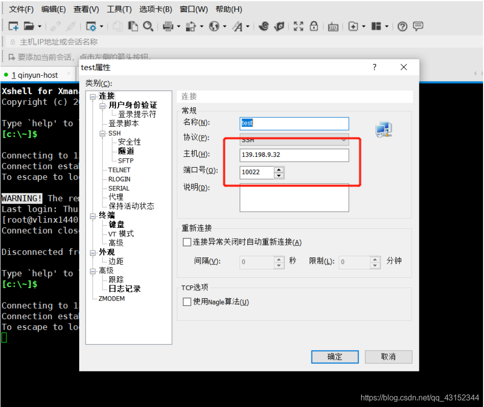The image size is (484, 407).
Task: Click the Open Session folder icon
Action: [x=29, y=27]
